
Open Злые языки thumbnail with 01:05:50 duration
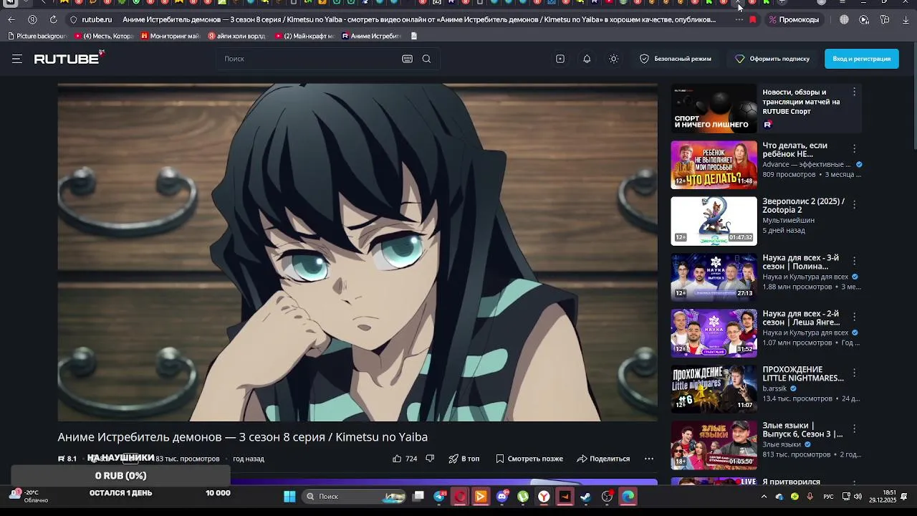(714, 444)
